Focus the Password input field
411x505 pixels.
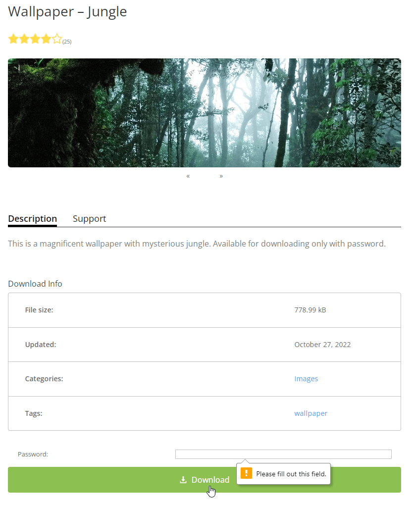tap(283, 454)
